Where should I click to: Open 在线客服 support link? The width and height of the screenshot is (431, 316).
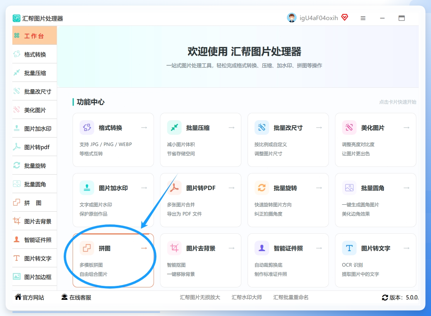pos(76,297)
